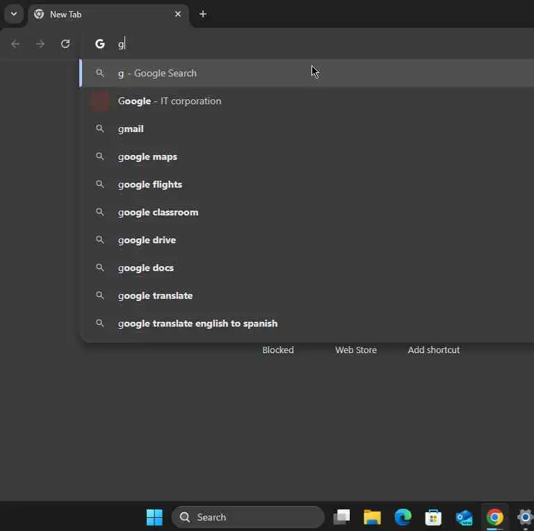Click search icon beside 'gmail'
This screenshot has width=534, height=531.
[x=100, y=129]
